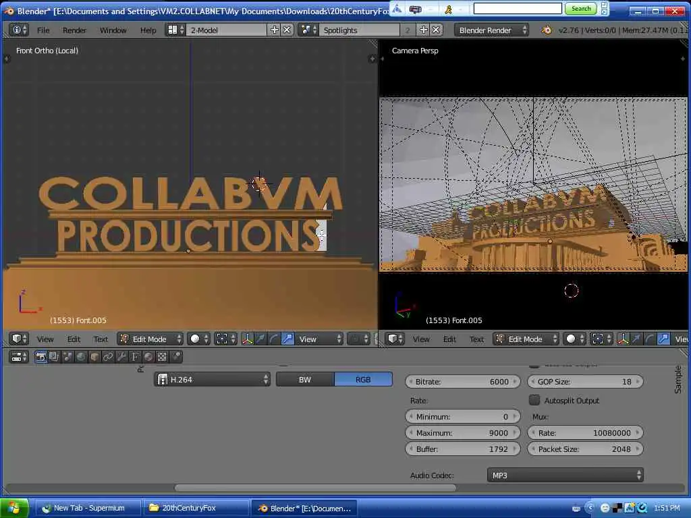Click the Maximum 9000 rate field

463,432
